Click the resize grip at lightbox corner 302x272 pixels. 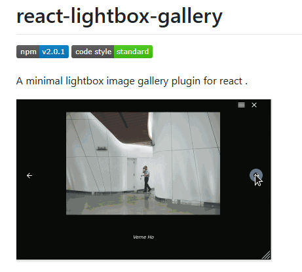266,255
